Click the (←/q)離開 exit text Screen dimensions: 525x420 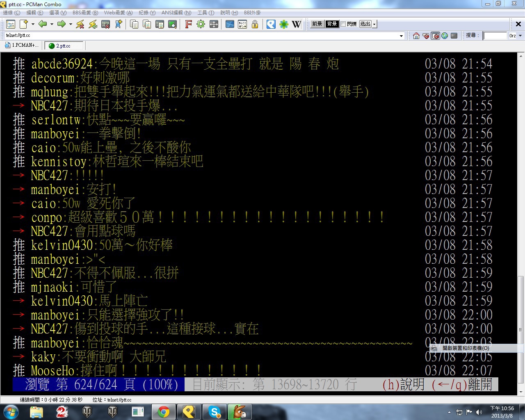(x=461, y=385)
